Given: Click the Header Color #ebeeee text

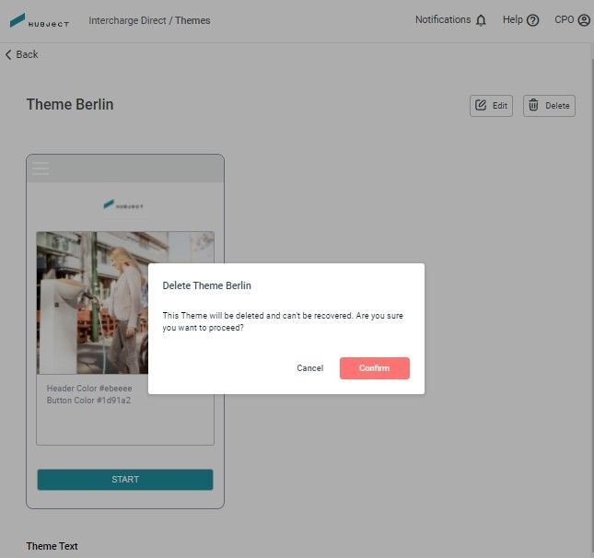Looking at the screenshot, I should (89, 389).
